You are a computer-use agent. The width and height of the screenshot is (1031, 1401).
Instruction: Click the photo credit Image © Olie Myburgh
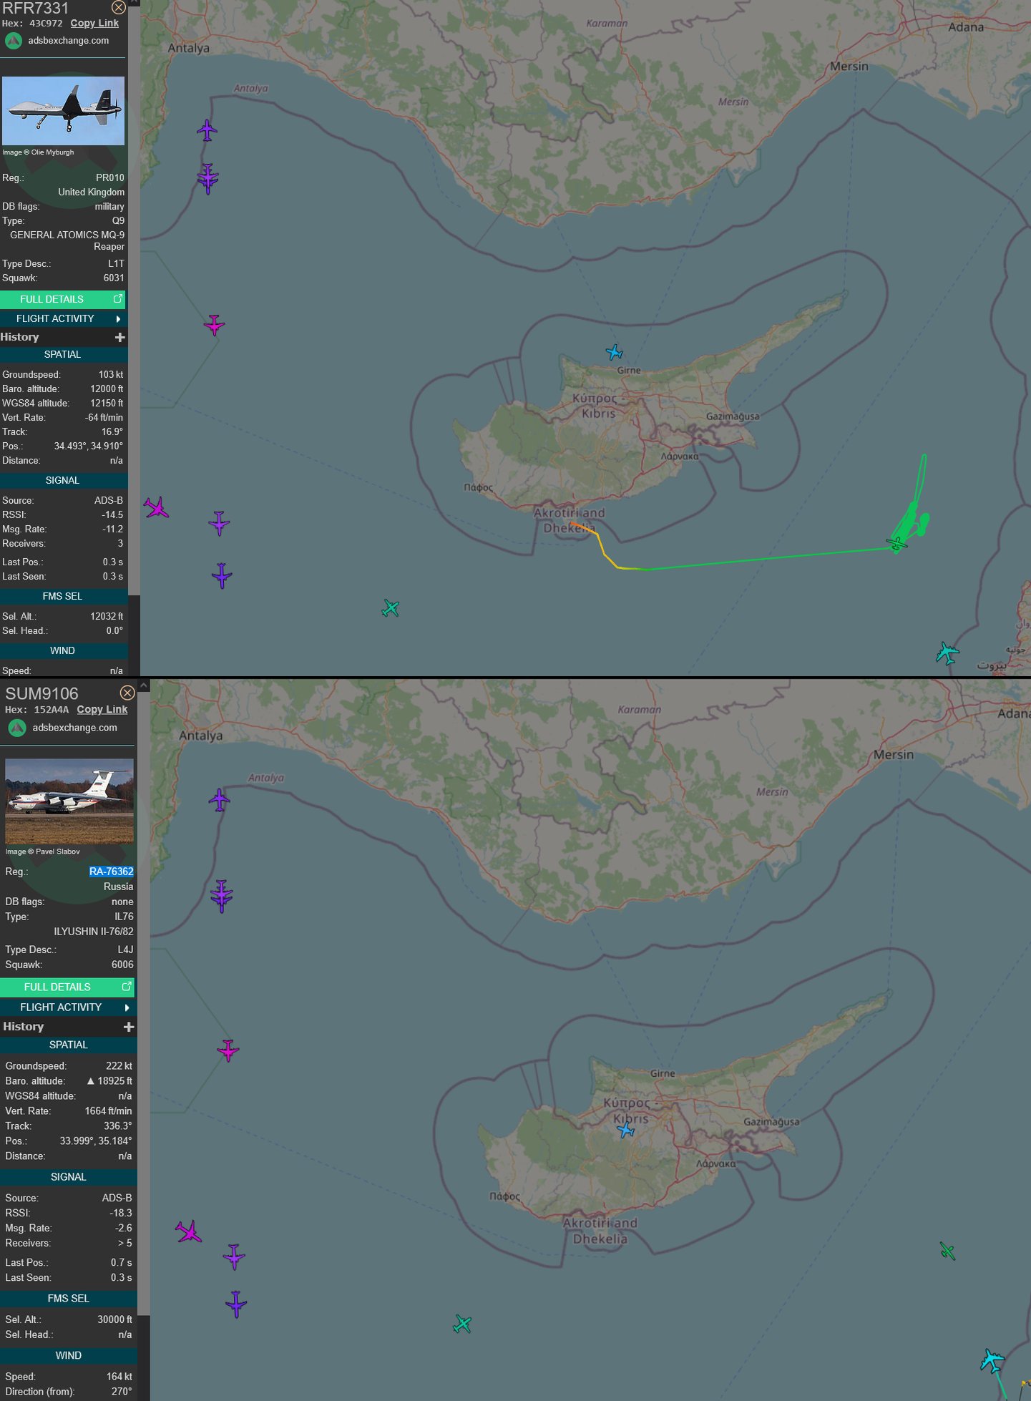pos(38,152)
